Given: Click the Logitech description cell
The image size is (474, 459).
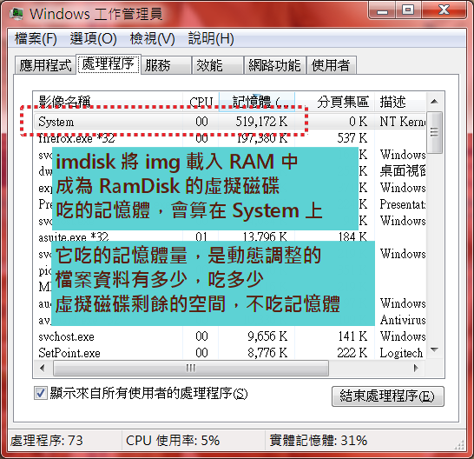Looking at the screenshot, I should 401,353.
